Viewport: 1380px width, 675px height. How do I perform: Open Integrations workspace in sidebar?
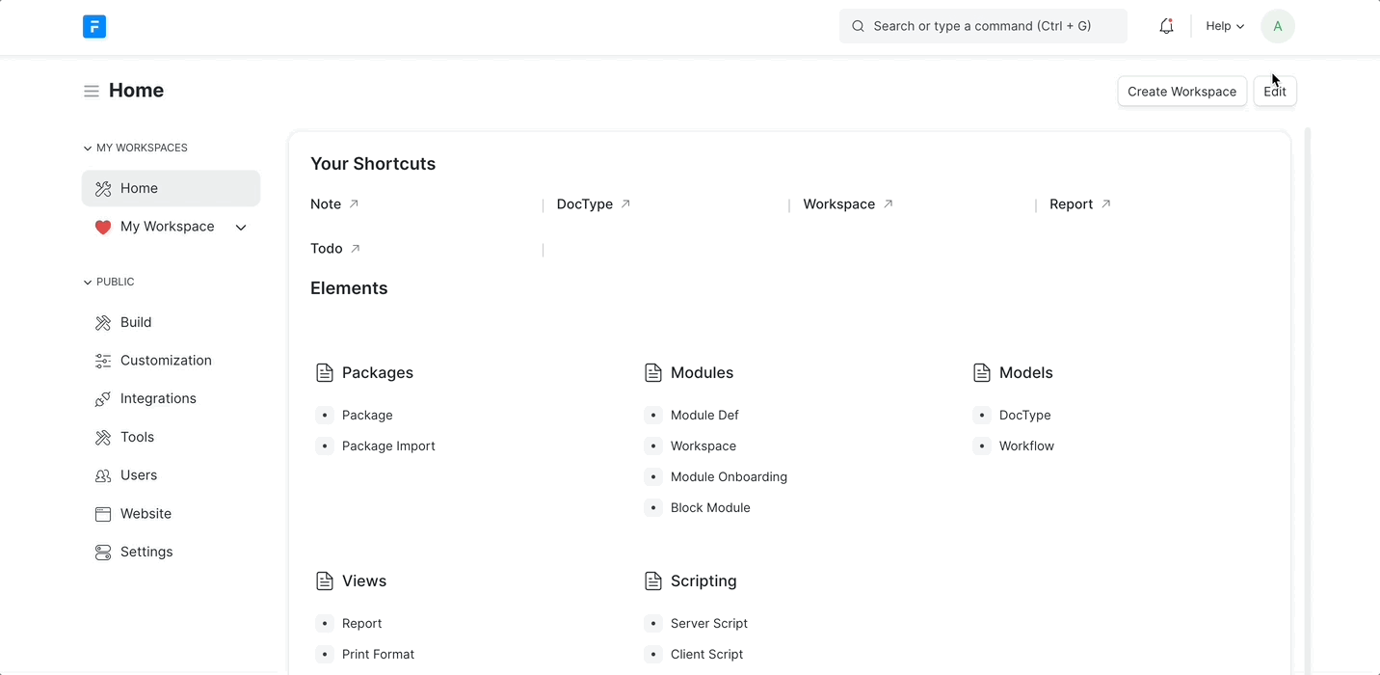(158, 399)
